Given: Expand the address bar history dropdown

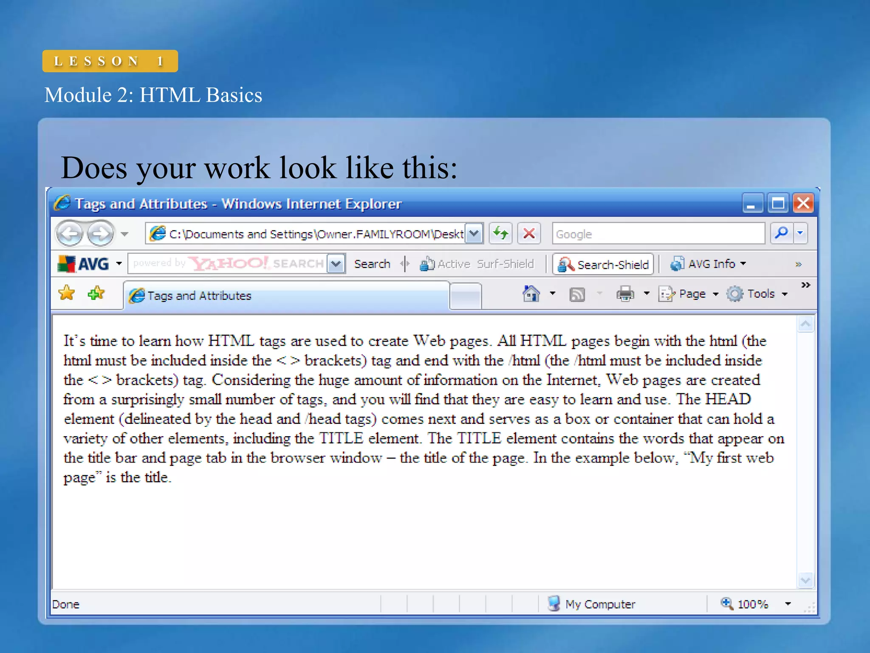Looking at the screenshot, I should point(474,233).
